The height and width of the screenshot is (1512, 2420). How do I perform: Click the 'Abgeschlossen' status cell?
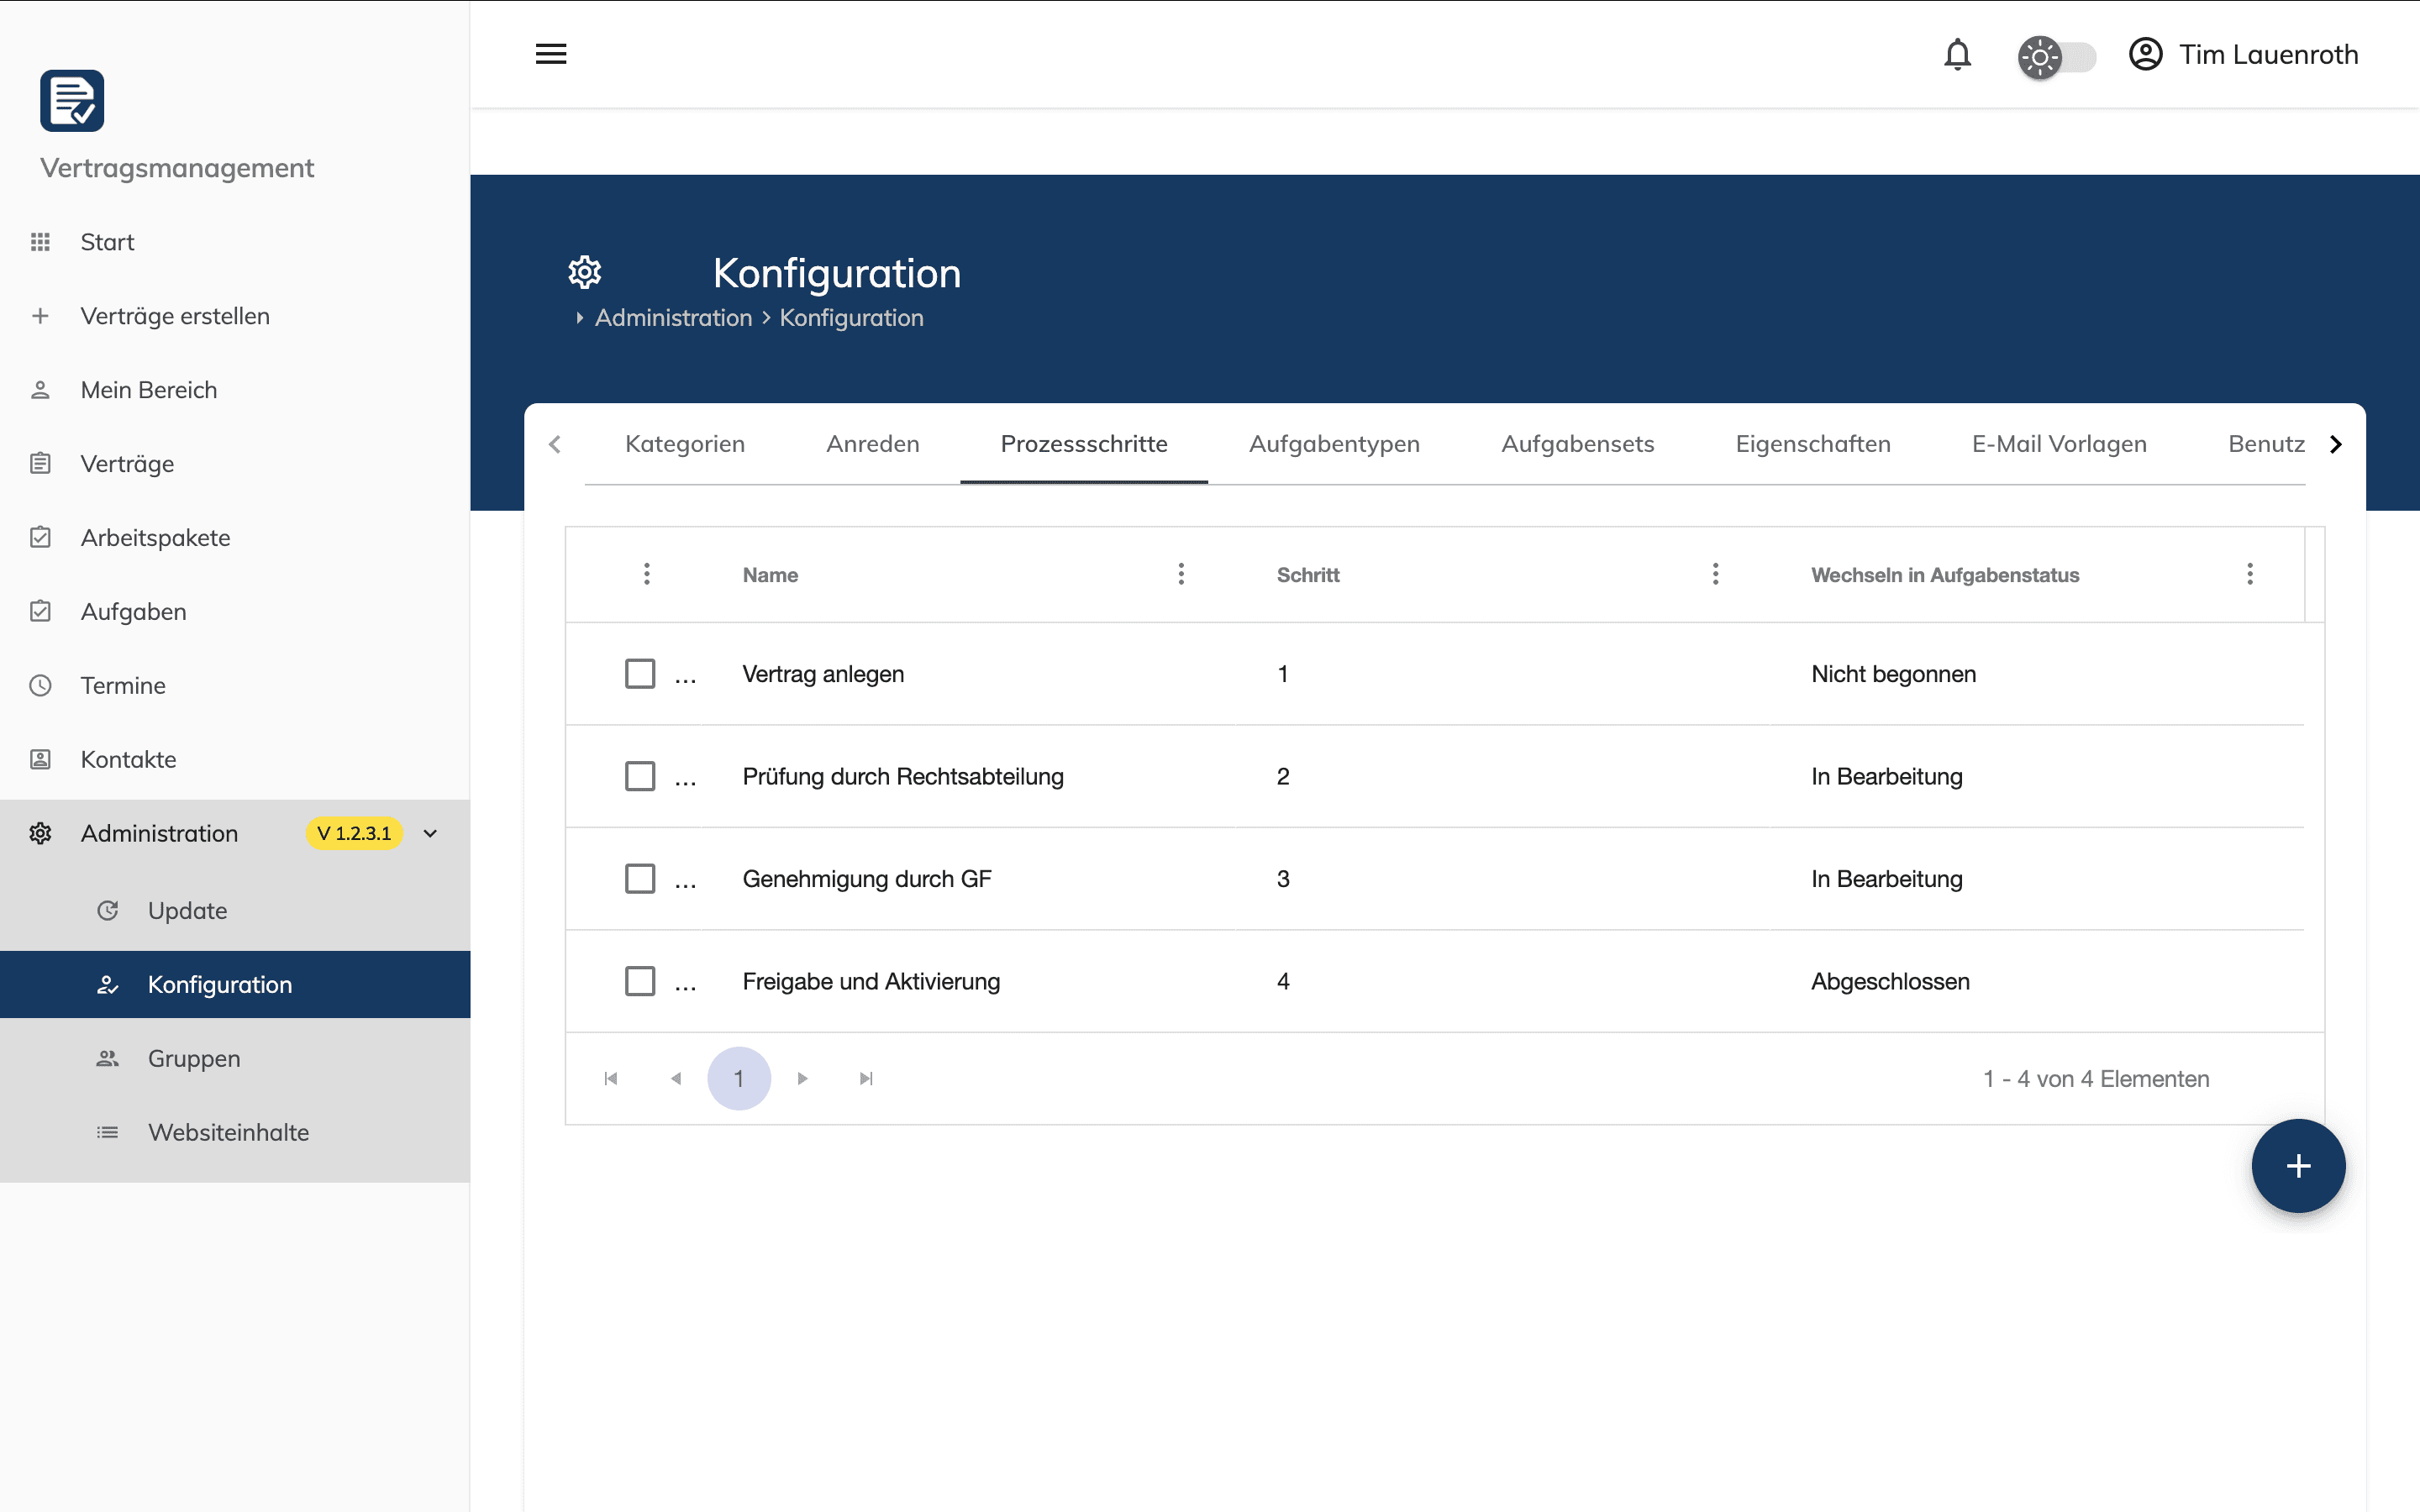[1890, 982]
